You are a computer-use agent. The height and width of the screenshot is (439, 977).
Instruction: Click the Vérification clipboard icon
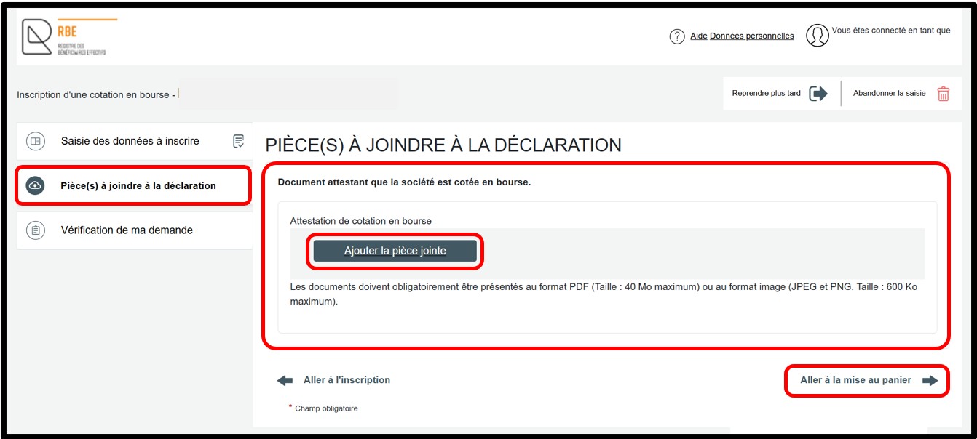[35, 230]
